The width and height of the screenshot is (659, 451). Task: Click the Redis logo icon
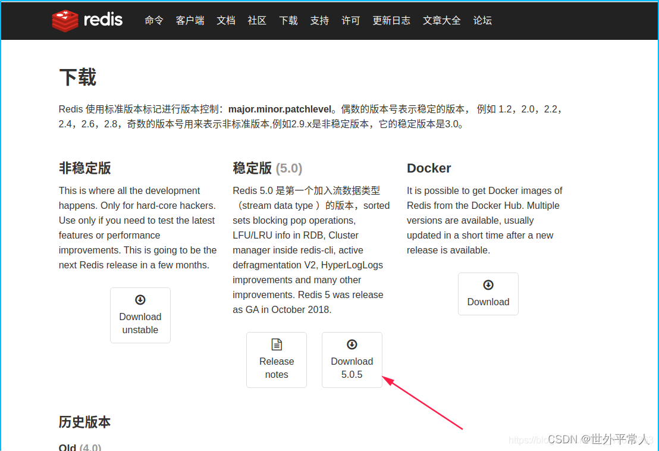(65, 20)
